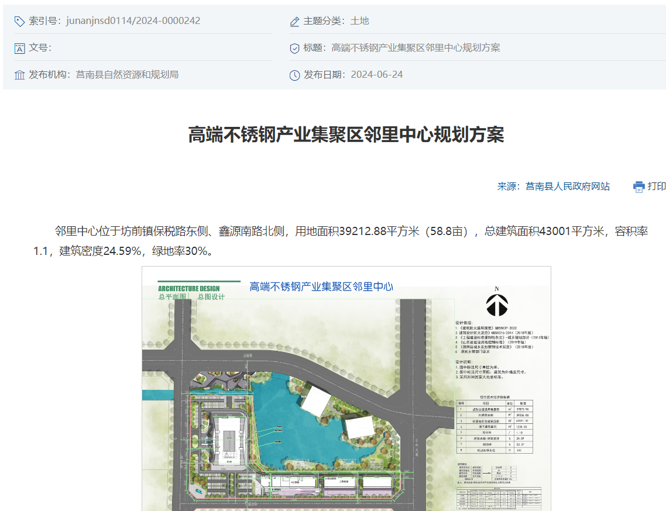Screen dimensions: 666x511
Task: Click the building icon beside 发布机构
Action: [19, 75]
